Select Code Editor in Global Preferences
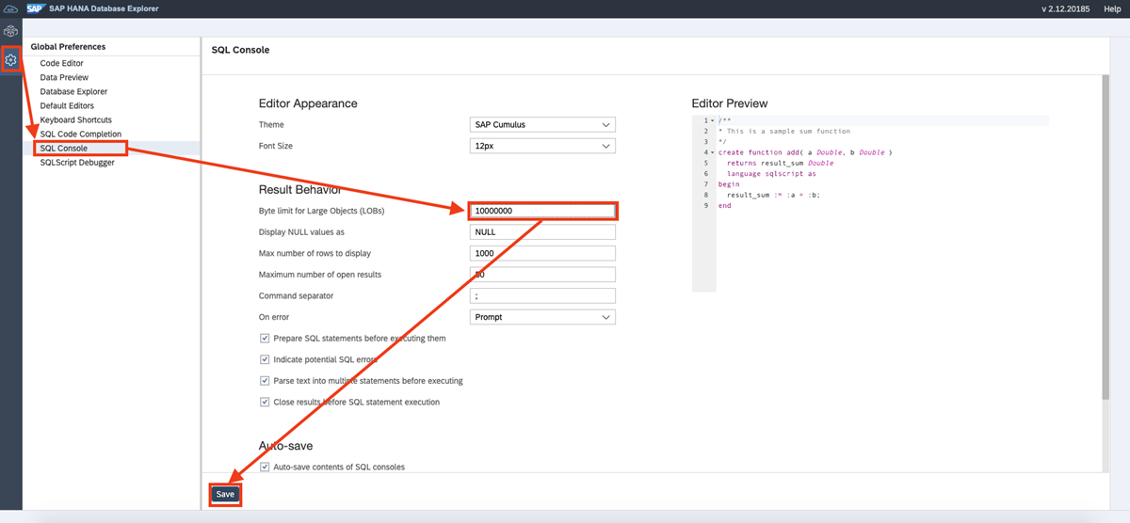This screenshot has width=1130, height=523. coord(61,63)
